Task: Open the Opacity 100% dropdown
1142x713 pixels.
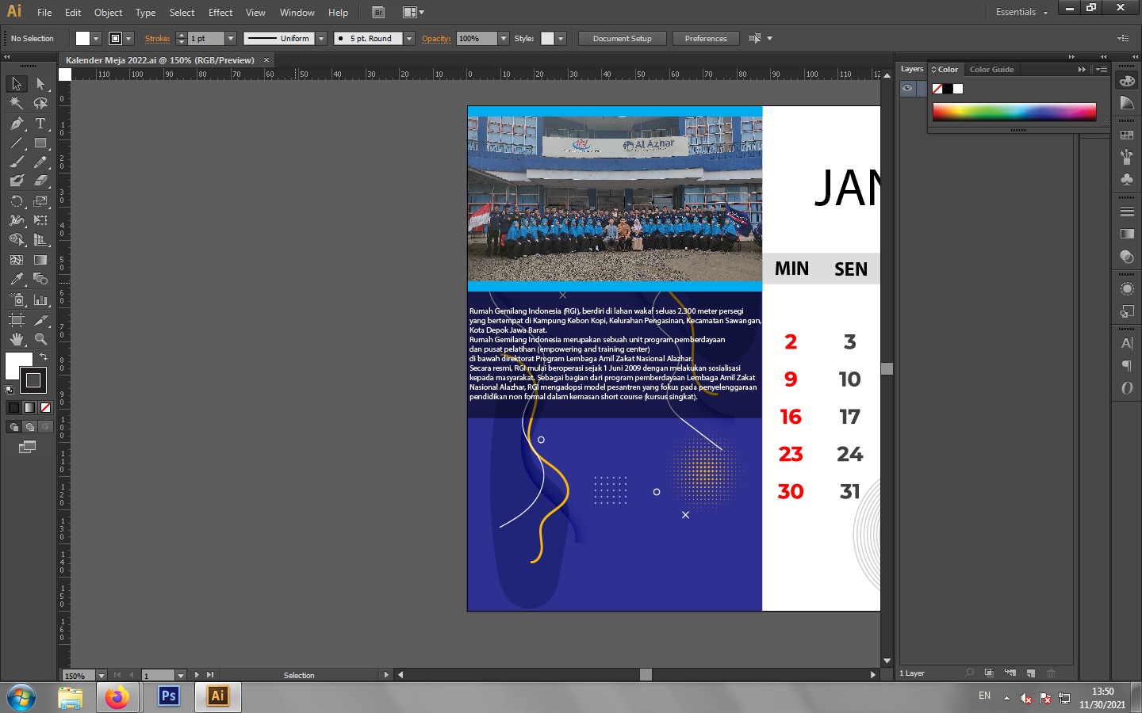Action: pos(503,38)
